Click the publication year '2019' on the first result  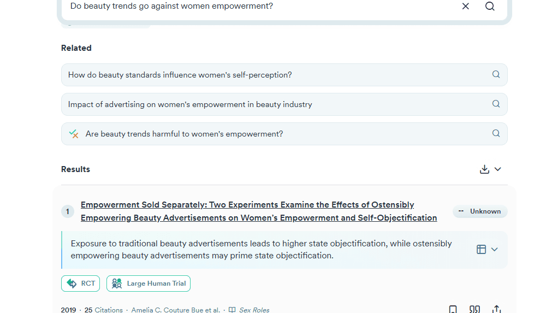(x=69, y=310)
